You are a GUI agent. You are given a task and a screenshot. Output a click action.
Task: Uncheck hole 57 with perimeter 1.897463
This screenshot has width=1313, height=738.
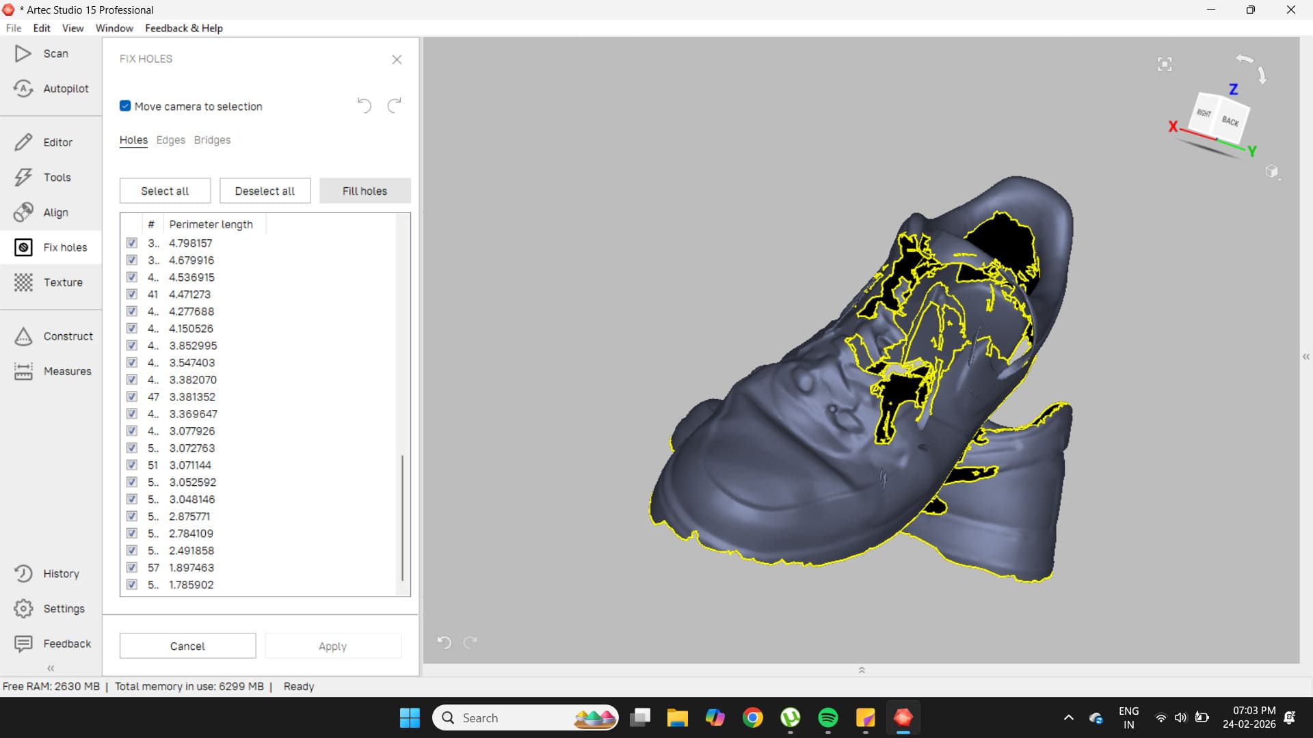click(132, 568)
